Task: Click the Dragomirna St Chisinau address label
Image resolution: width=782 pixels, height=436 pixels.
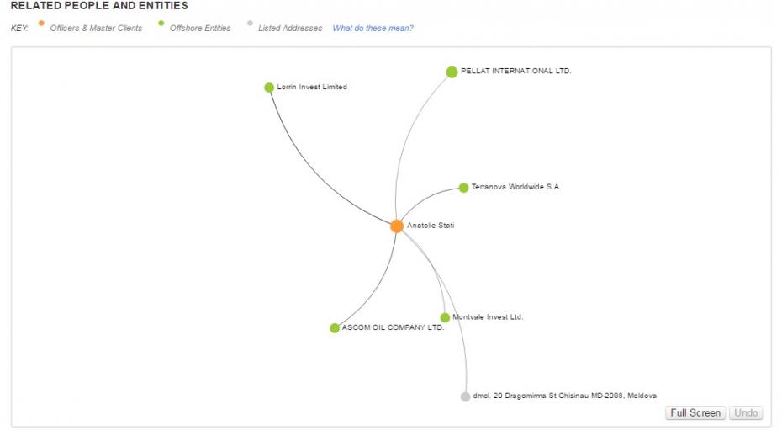Action: 564,396
